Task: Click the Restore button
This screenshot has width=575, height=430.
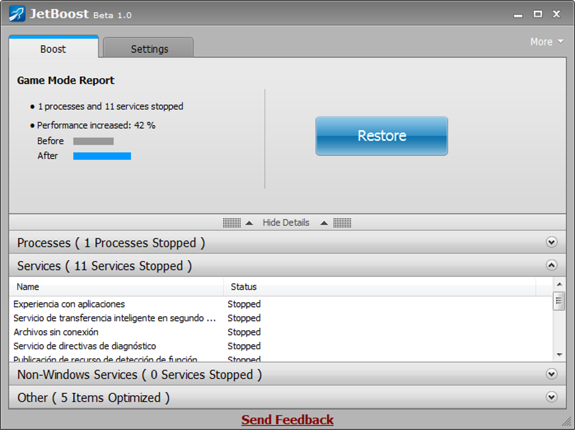Action: pyautogui.click(x=381, y=136)
